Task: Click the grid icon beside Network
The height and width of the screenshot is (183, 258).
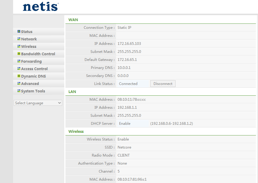Action: [x=19, y=39]
